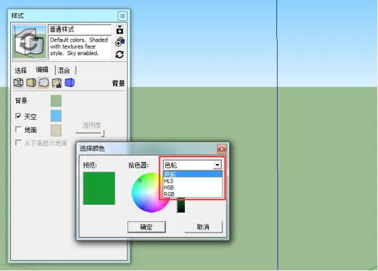Toggle the 天空 sky checkbox
This screenshot has width=378, height=271.
coord(18,116)
